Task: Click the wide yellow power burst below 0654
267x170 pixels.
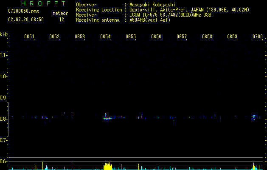Action: (108, 166)
